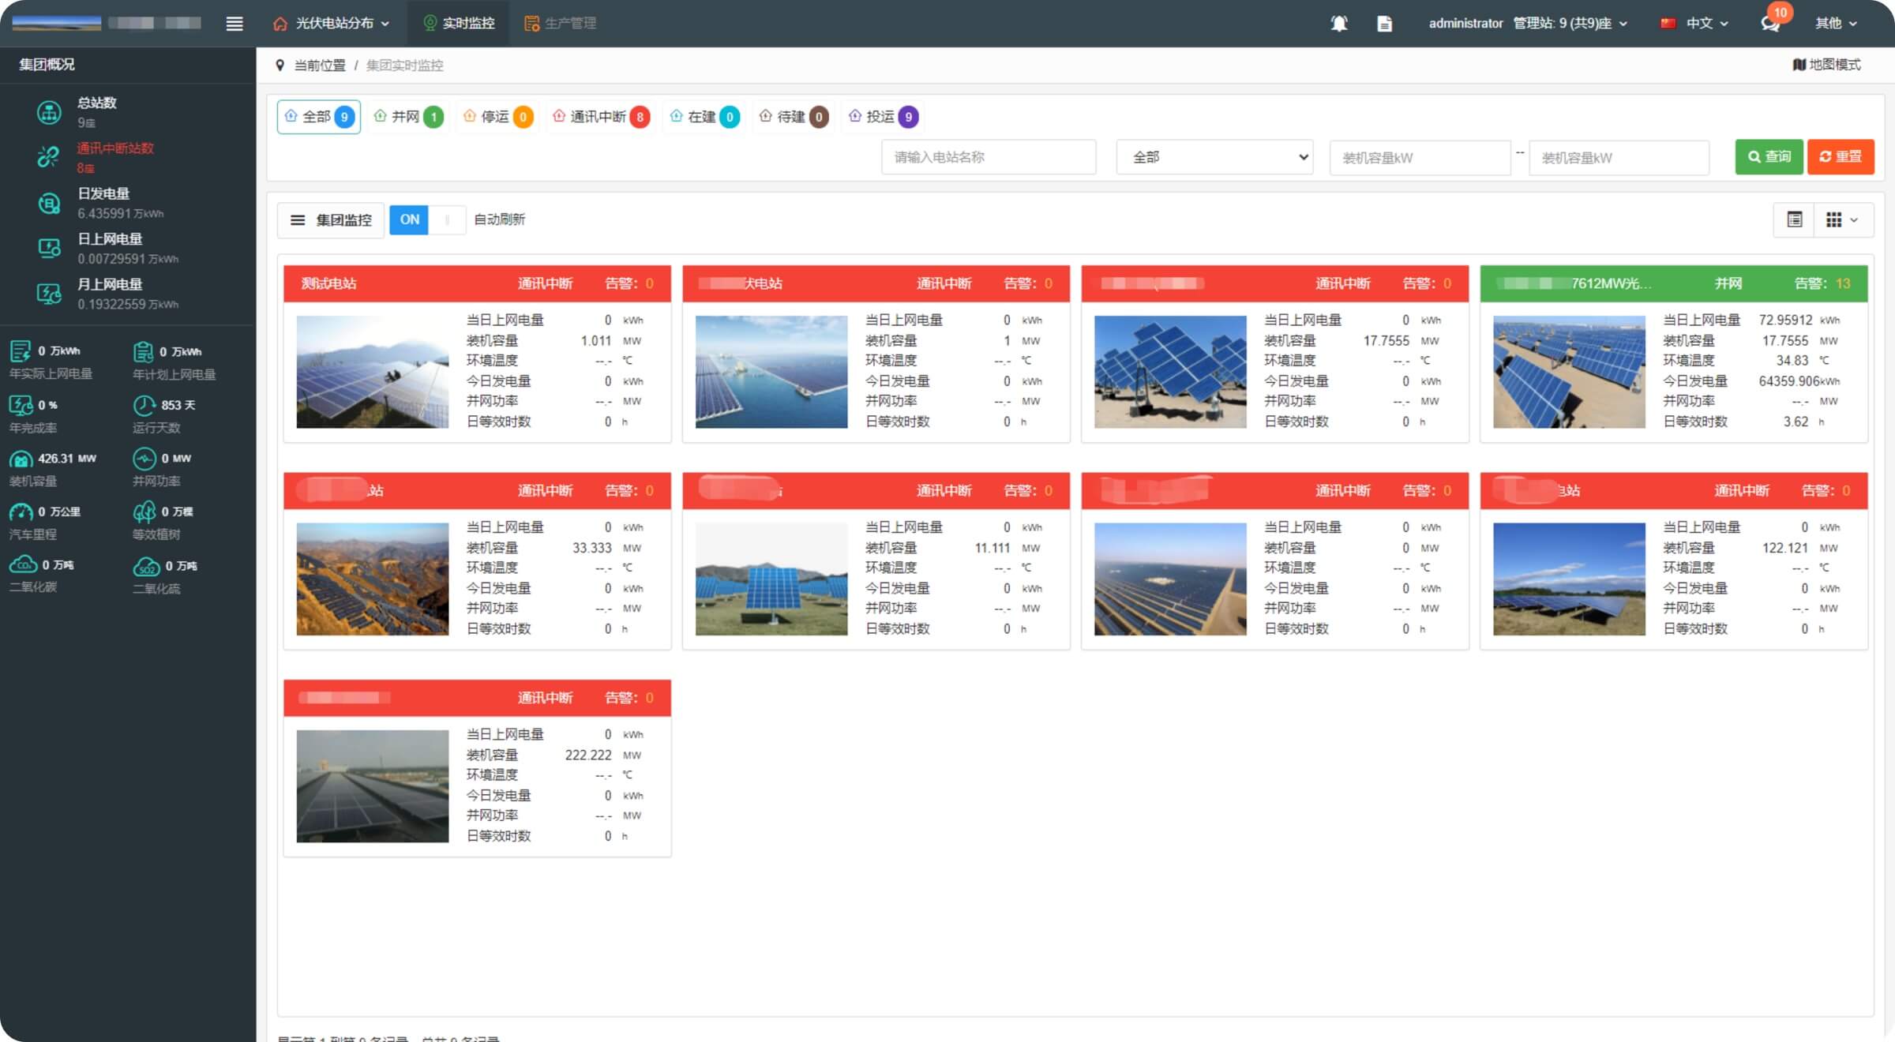
Task: Filter stations by 并网 status
Action: click(x=408, y=117)
